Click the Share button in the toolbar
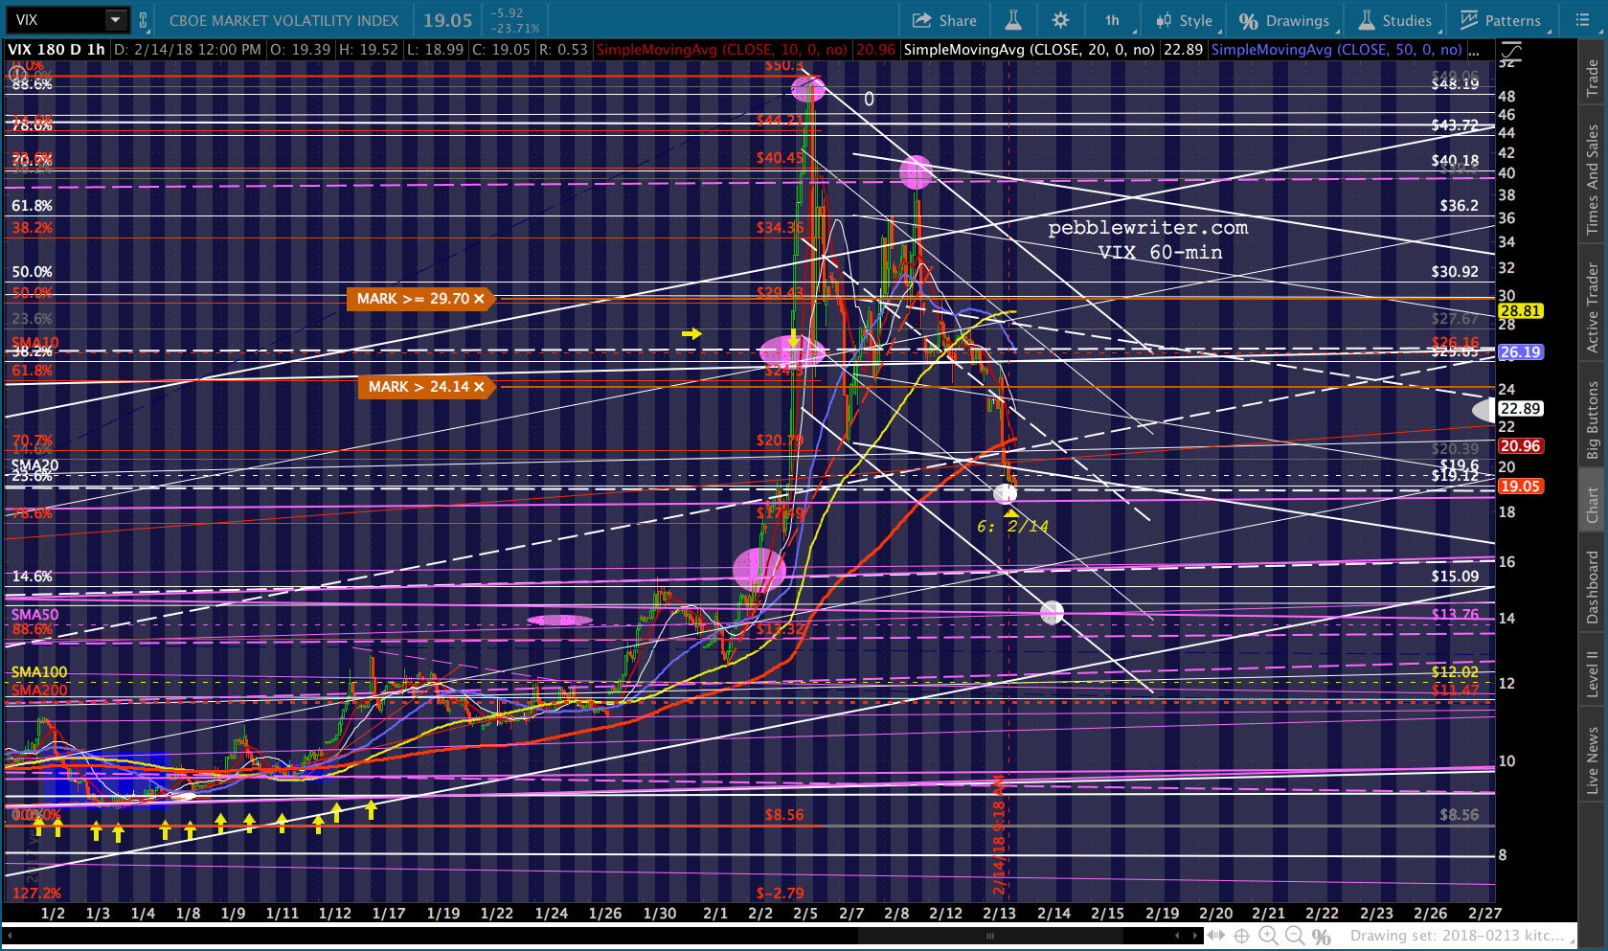Image resolution: width=1608 pixels, height=951 pixels. (944, 20)
